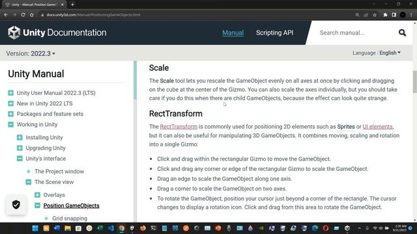Click Unity Documentation title text
The image size is (417, 234).
pos(65,32)
